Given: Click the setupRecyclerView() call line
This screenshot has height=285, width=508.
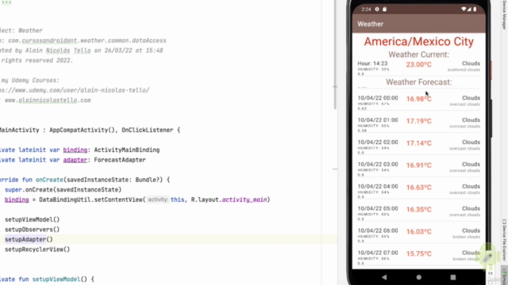Looking at the screenshot, I should tap(37, 249).
